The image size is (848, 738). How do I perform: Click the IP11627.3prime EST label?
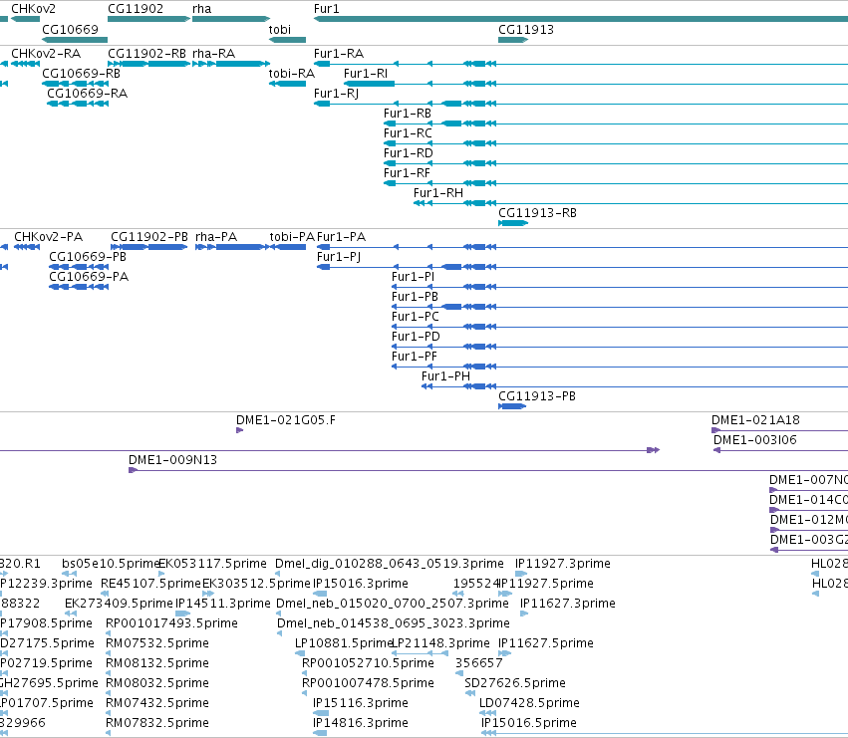click(x=567, y=604)
